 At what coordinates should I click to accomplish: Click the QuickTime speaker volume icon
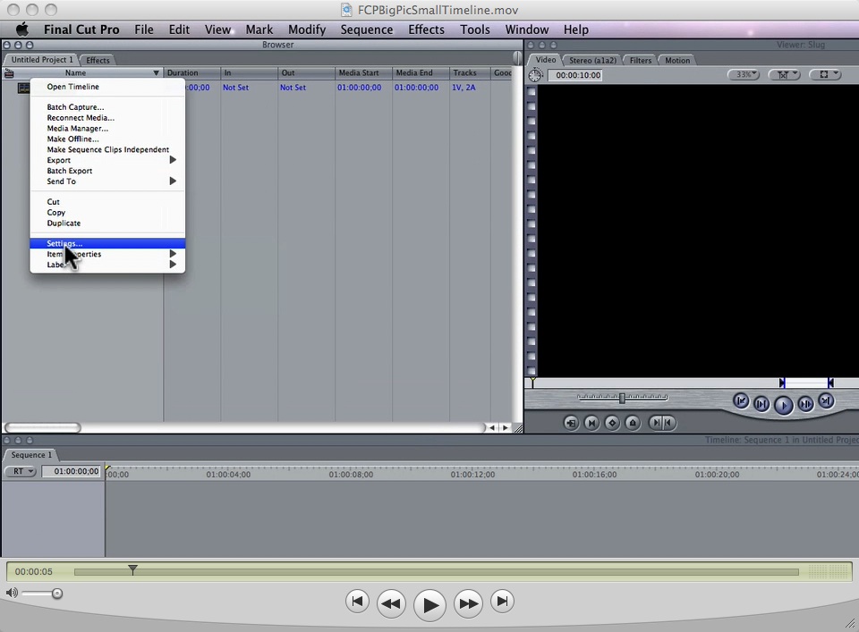coord(12,593)
